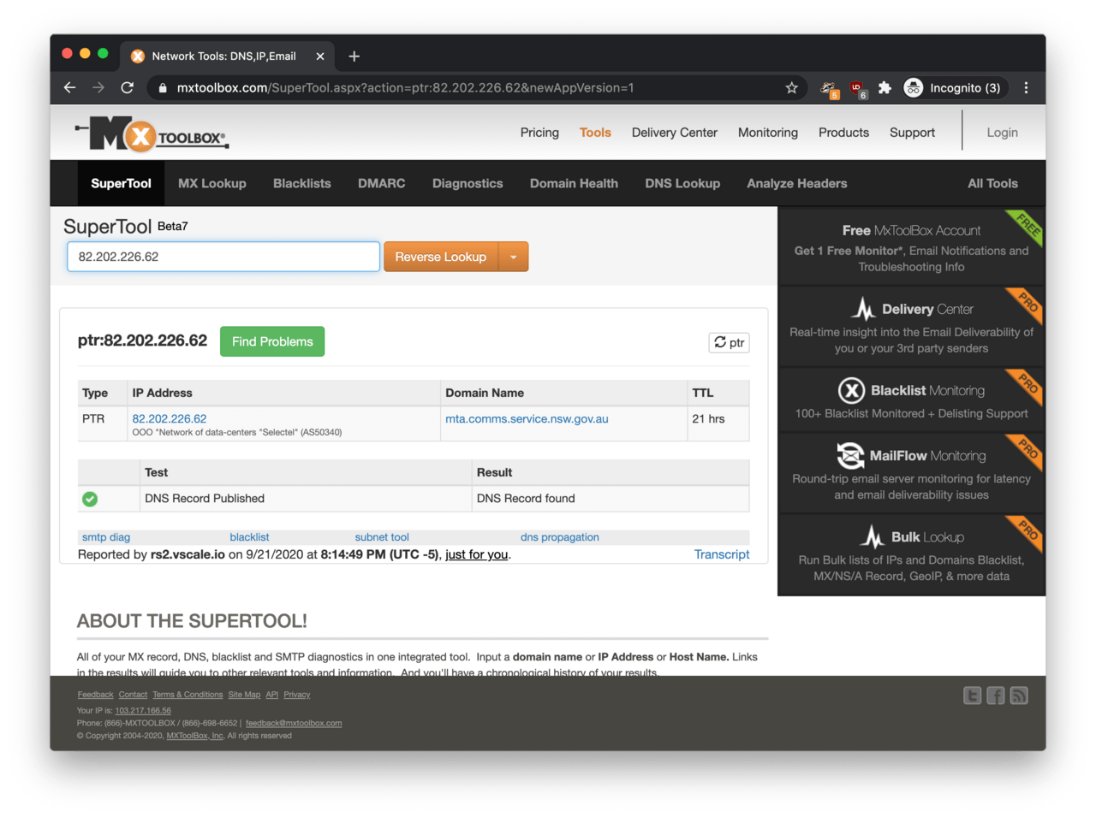Open the dns propagation link
The width and height of the screenshot is (1096, 817).
tap(560, 537)
